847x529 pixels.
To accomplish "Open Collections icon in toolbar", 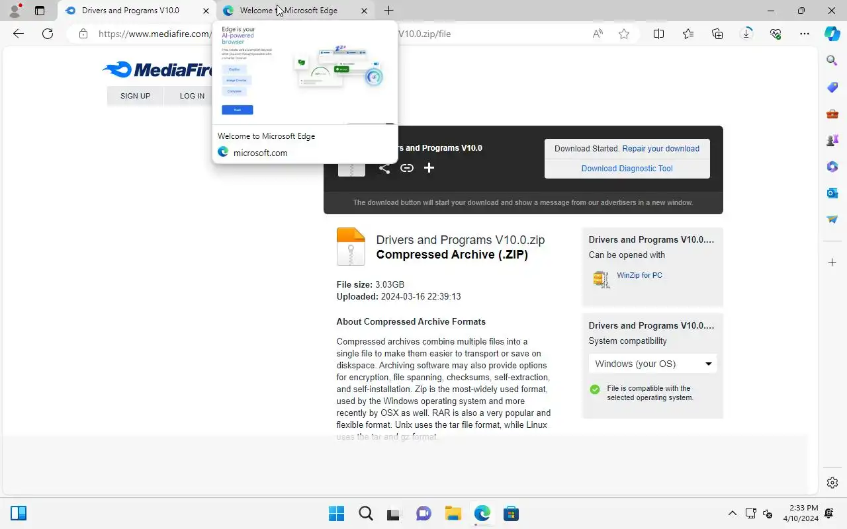I will coord(717,34).
